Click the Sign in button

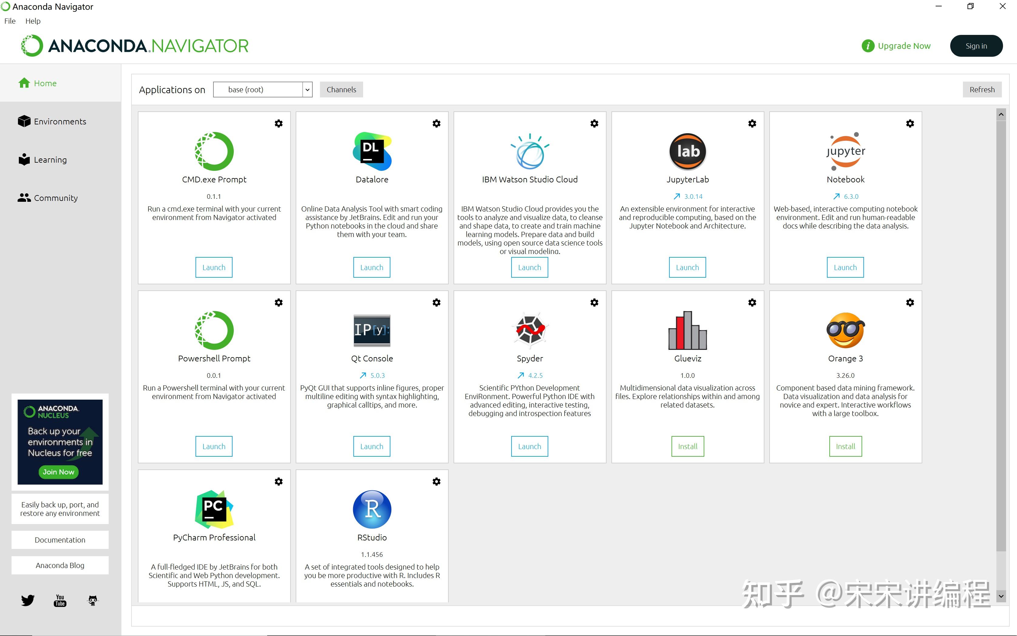[x=976, y=46]
